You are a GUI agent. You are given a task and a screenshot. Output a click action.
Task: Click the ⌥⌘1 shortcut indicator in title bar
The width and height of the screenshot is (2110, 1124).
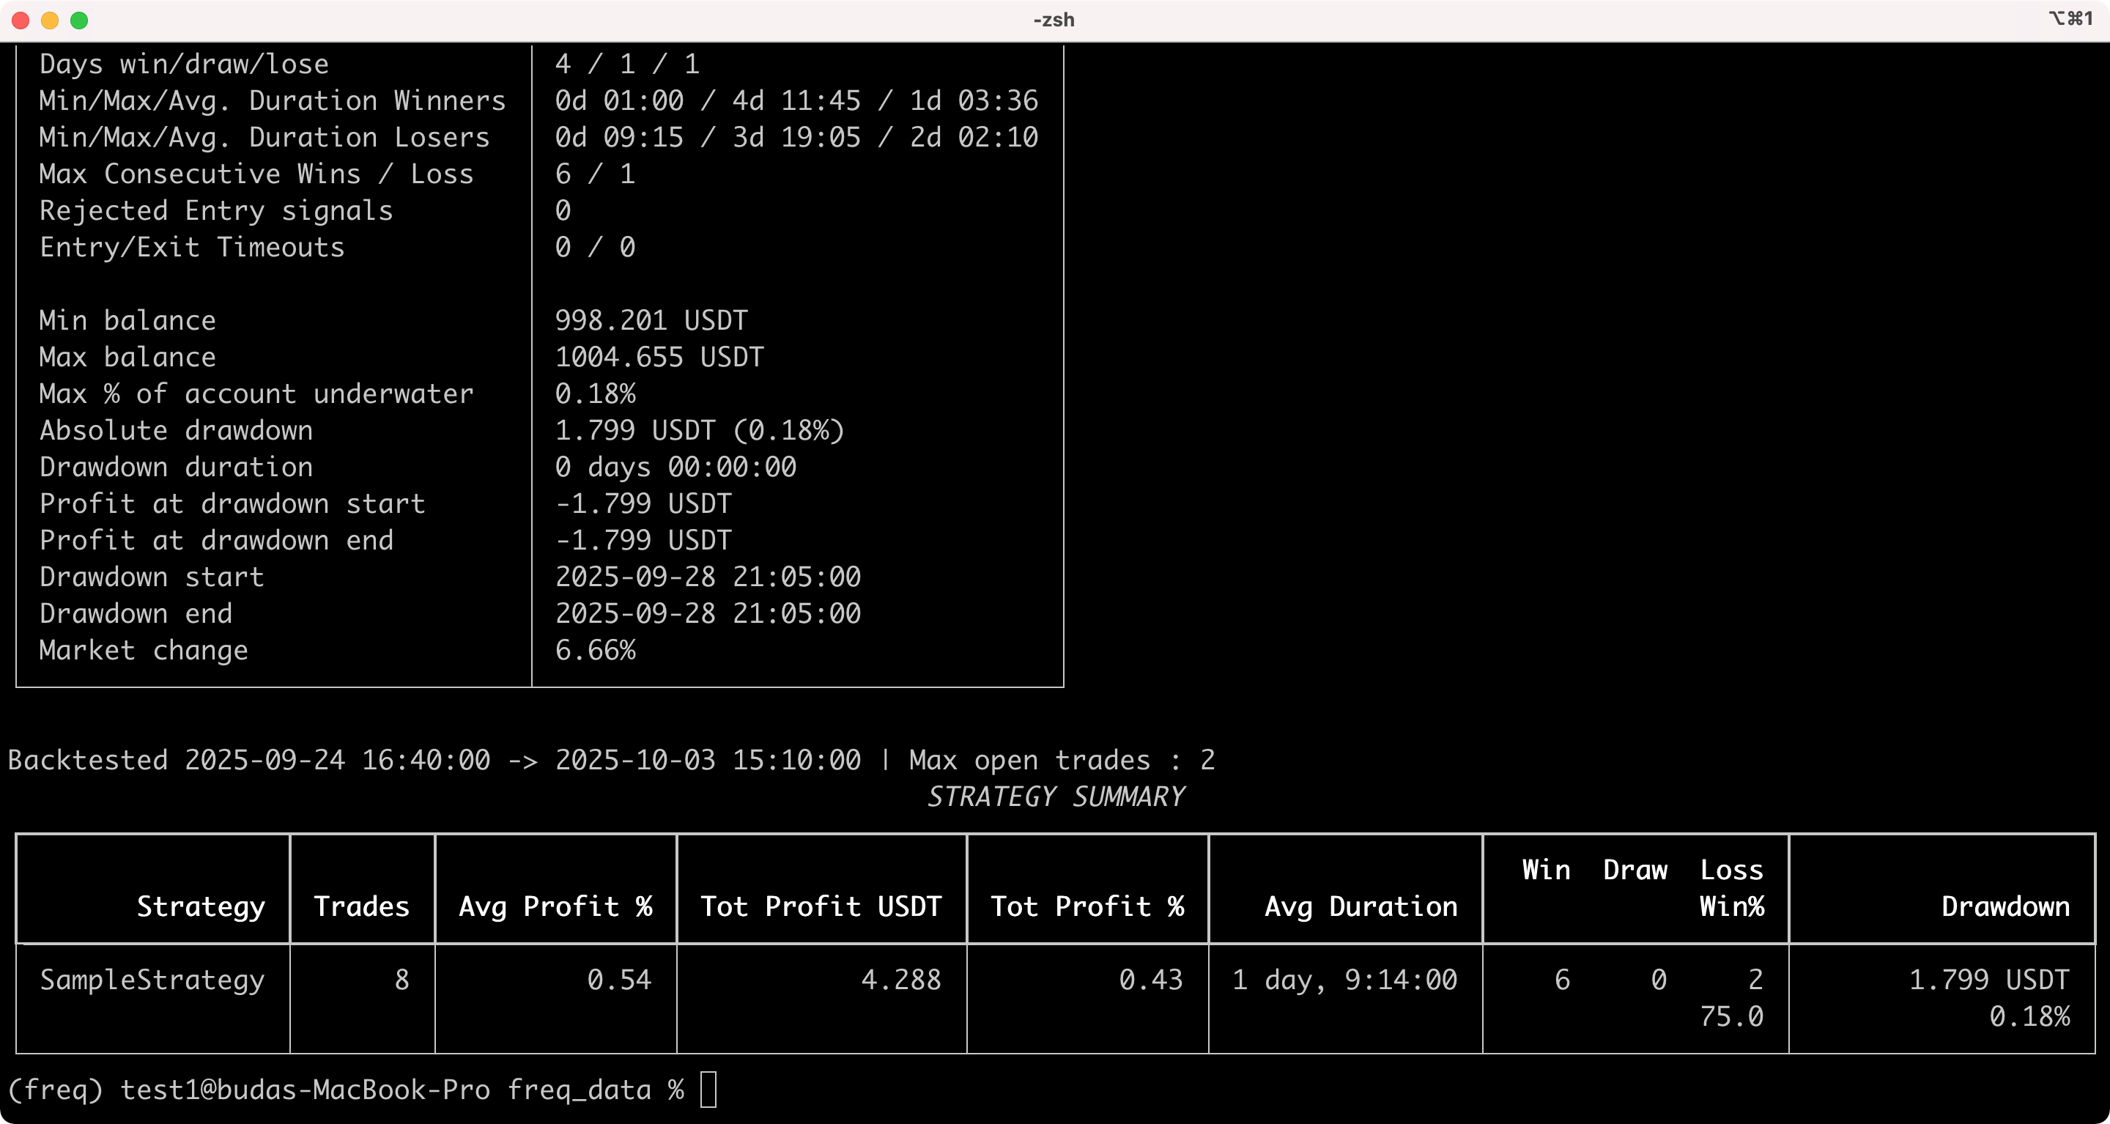[x=2070, y=19]
